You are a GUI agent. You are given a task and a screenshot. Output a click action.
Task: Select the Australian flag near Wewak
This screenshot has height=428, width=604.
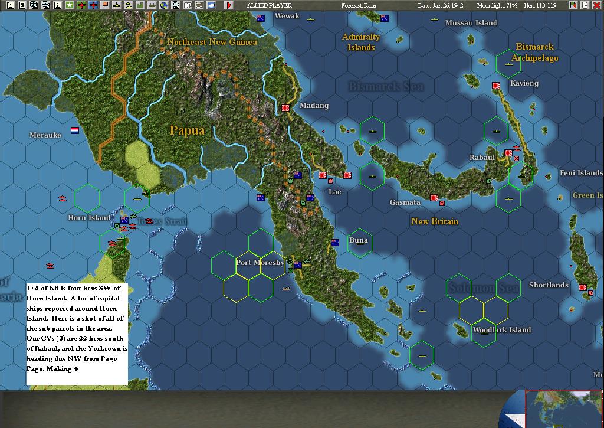click(261, 18)
